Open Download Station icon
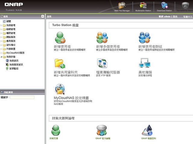 tap(164, 6)
